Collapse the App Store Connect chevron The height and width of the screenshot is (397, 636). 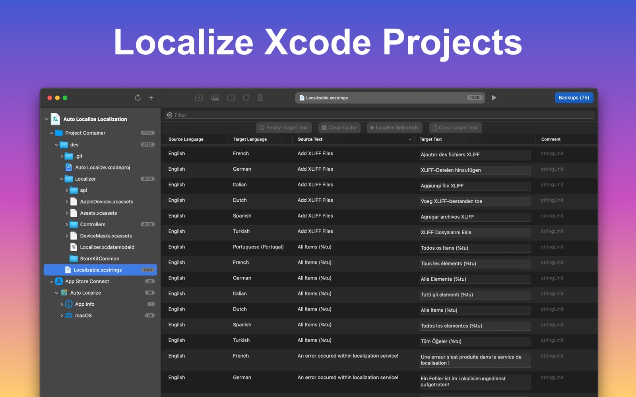pyautogui.click(x=52, y=281)
